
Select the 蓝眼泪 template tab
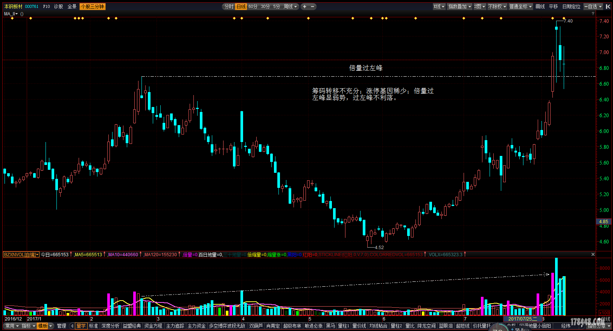coord(446,326)
